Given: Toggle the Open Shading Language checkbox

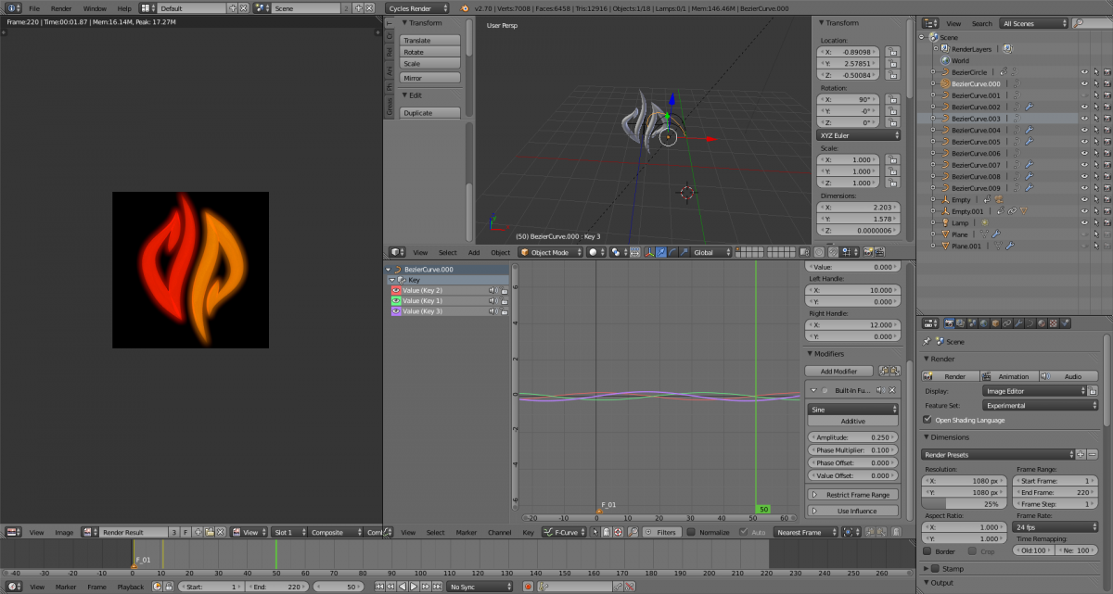Looking at the screenshot, I should point(927,420).
